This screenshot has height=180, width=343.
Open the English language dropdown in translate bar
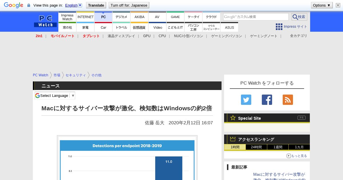(73, 5)
